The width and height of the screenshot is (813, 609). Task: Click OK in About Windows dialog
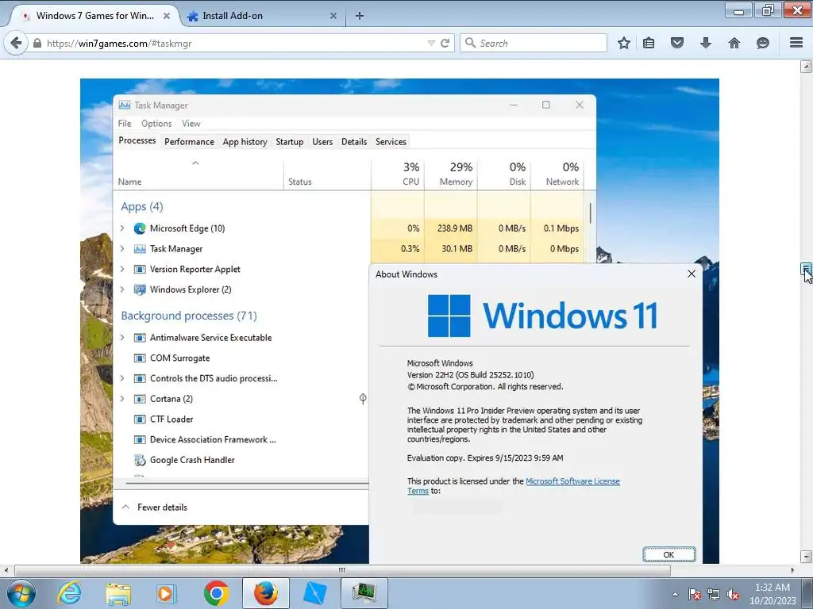click(669, 554)
